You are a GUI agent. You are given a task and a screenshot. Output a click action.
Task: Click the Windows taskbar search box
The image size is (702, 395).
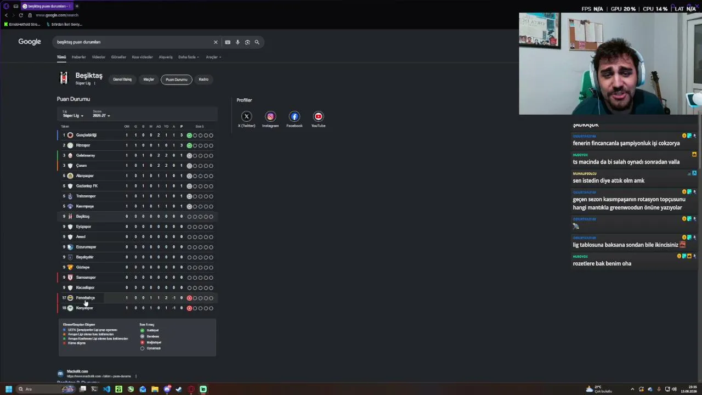[x=47, y=389]
